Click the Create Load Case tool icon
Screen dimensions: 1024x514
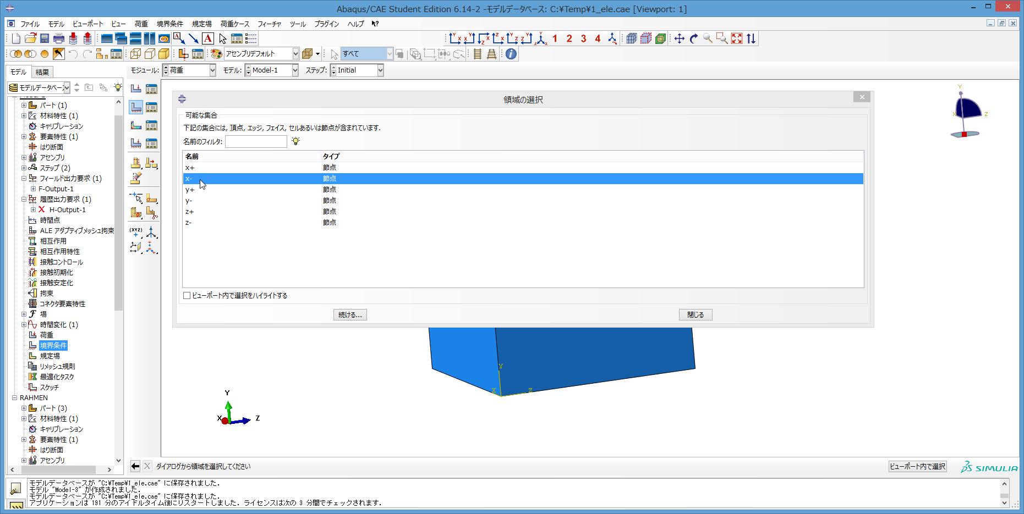(x=136, y=143)
